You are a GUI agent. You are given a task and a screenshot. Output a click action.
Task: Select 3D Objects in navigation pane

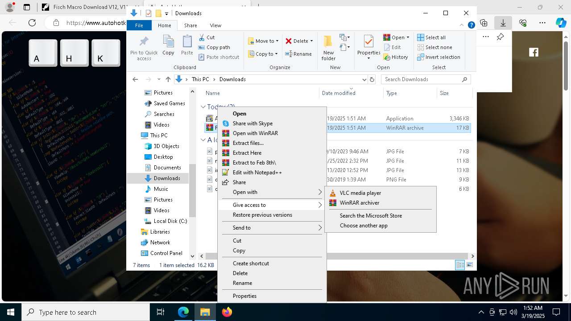pos(161,146)
